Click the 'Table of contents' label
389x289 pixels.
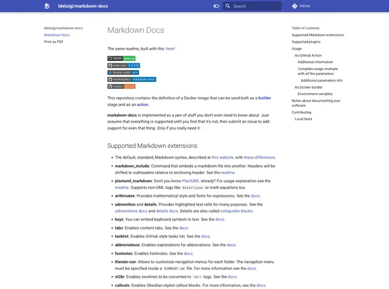305,28
